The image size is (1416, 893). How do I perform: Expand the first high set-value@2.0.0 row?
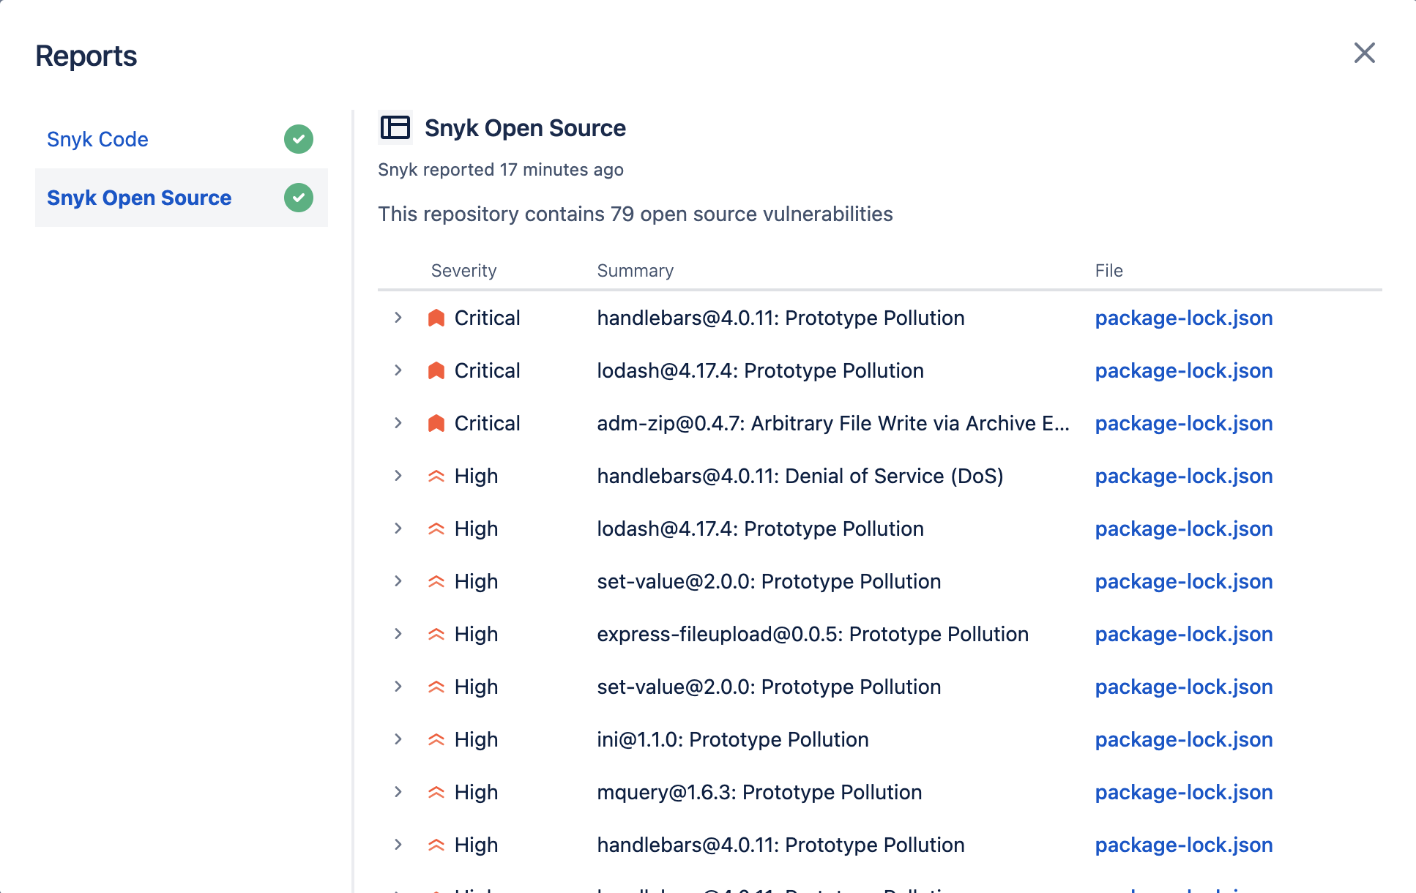(398, 581)
